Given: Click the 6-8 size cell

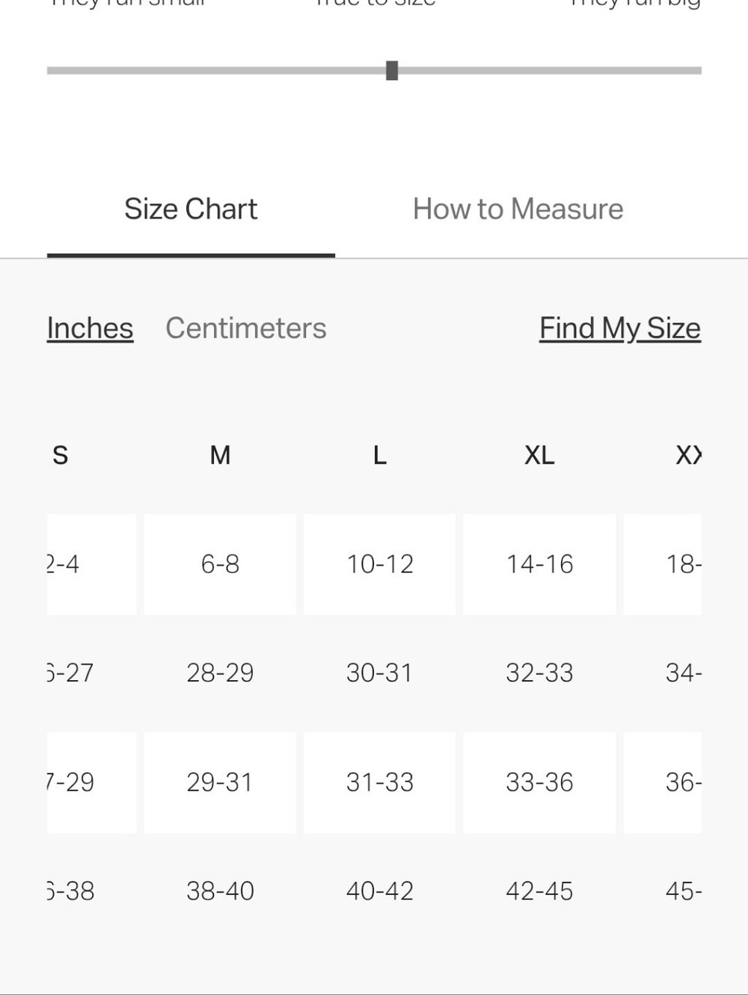Looking at the screenshot, I should (x=220, y=564).
